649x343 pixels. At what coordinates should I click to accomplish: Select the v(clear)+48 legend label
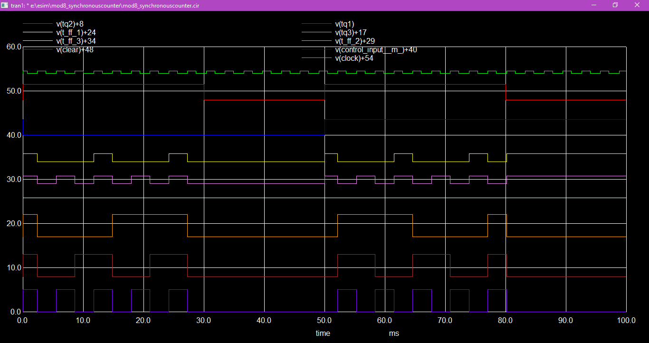coord(75,49)
